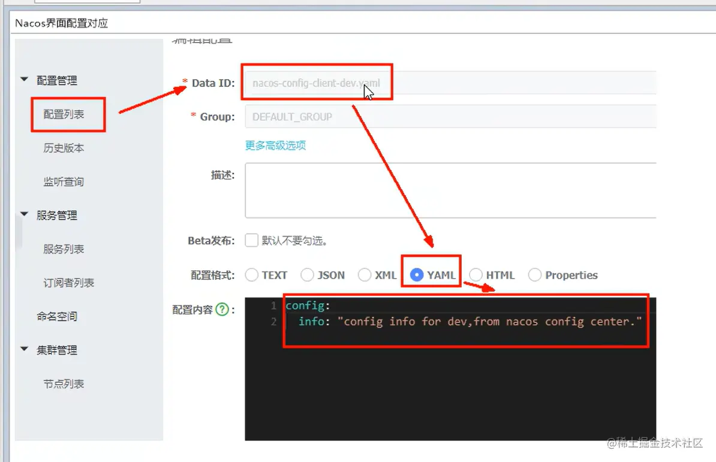The image size is (716, 462).
Task: Select JSON config format
Action: [307, 274]
